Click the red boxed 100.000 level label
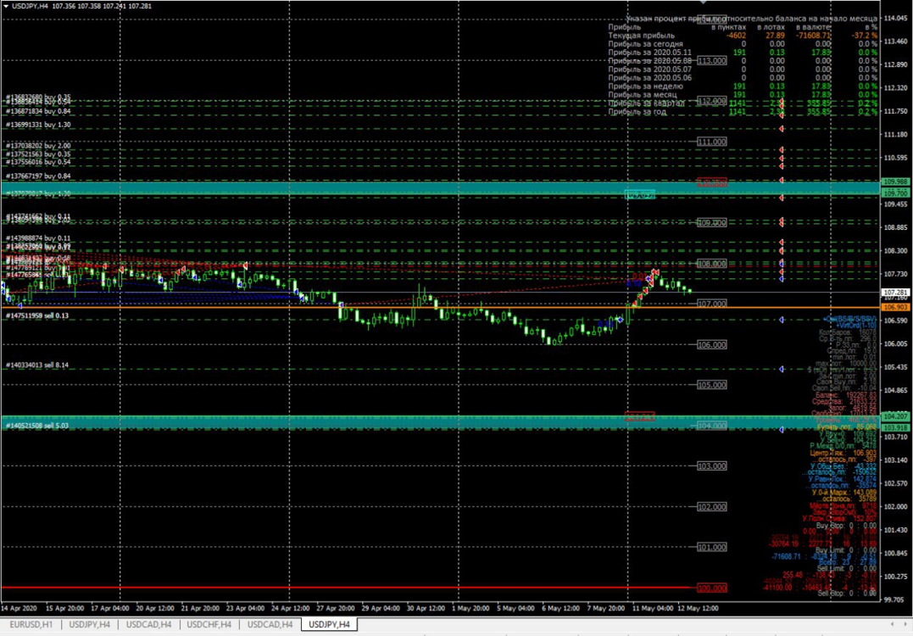The image size is (913, 636). pyautogui.click(x=711, y=588)
